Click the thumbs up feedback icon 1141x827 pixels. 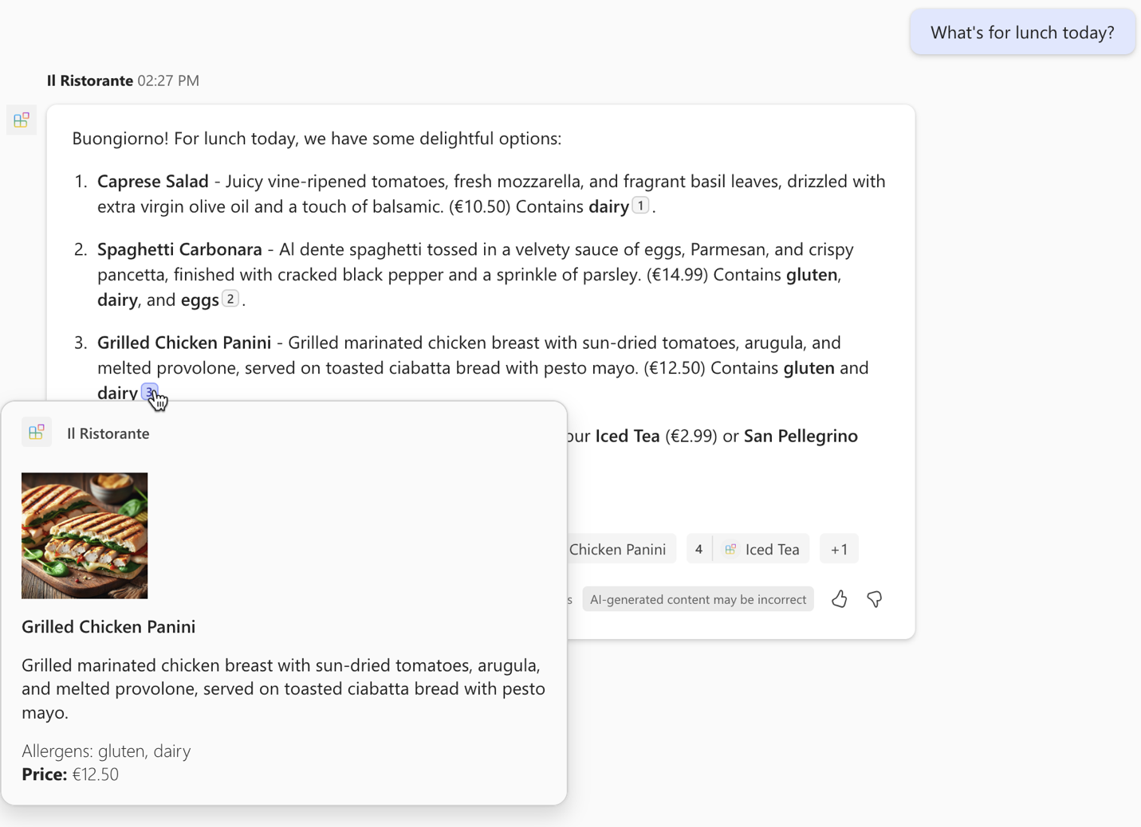pos(839,598)
